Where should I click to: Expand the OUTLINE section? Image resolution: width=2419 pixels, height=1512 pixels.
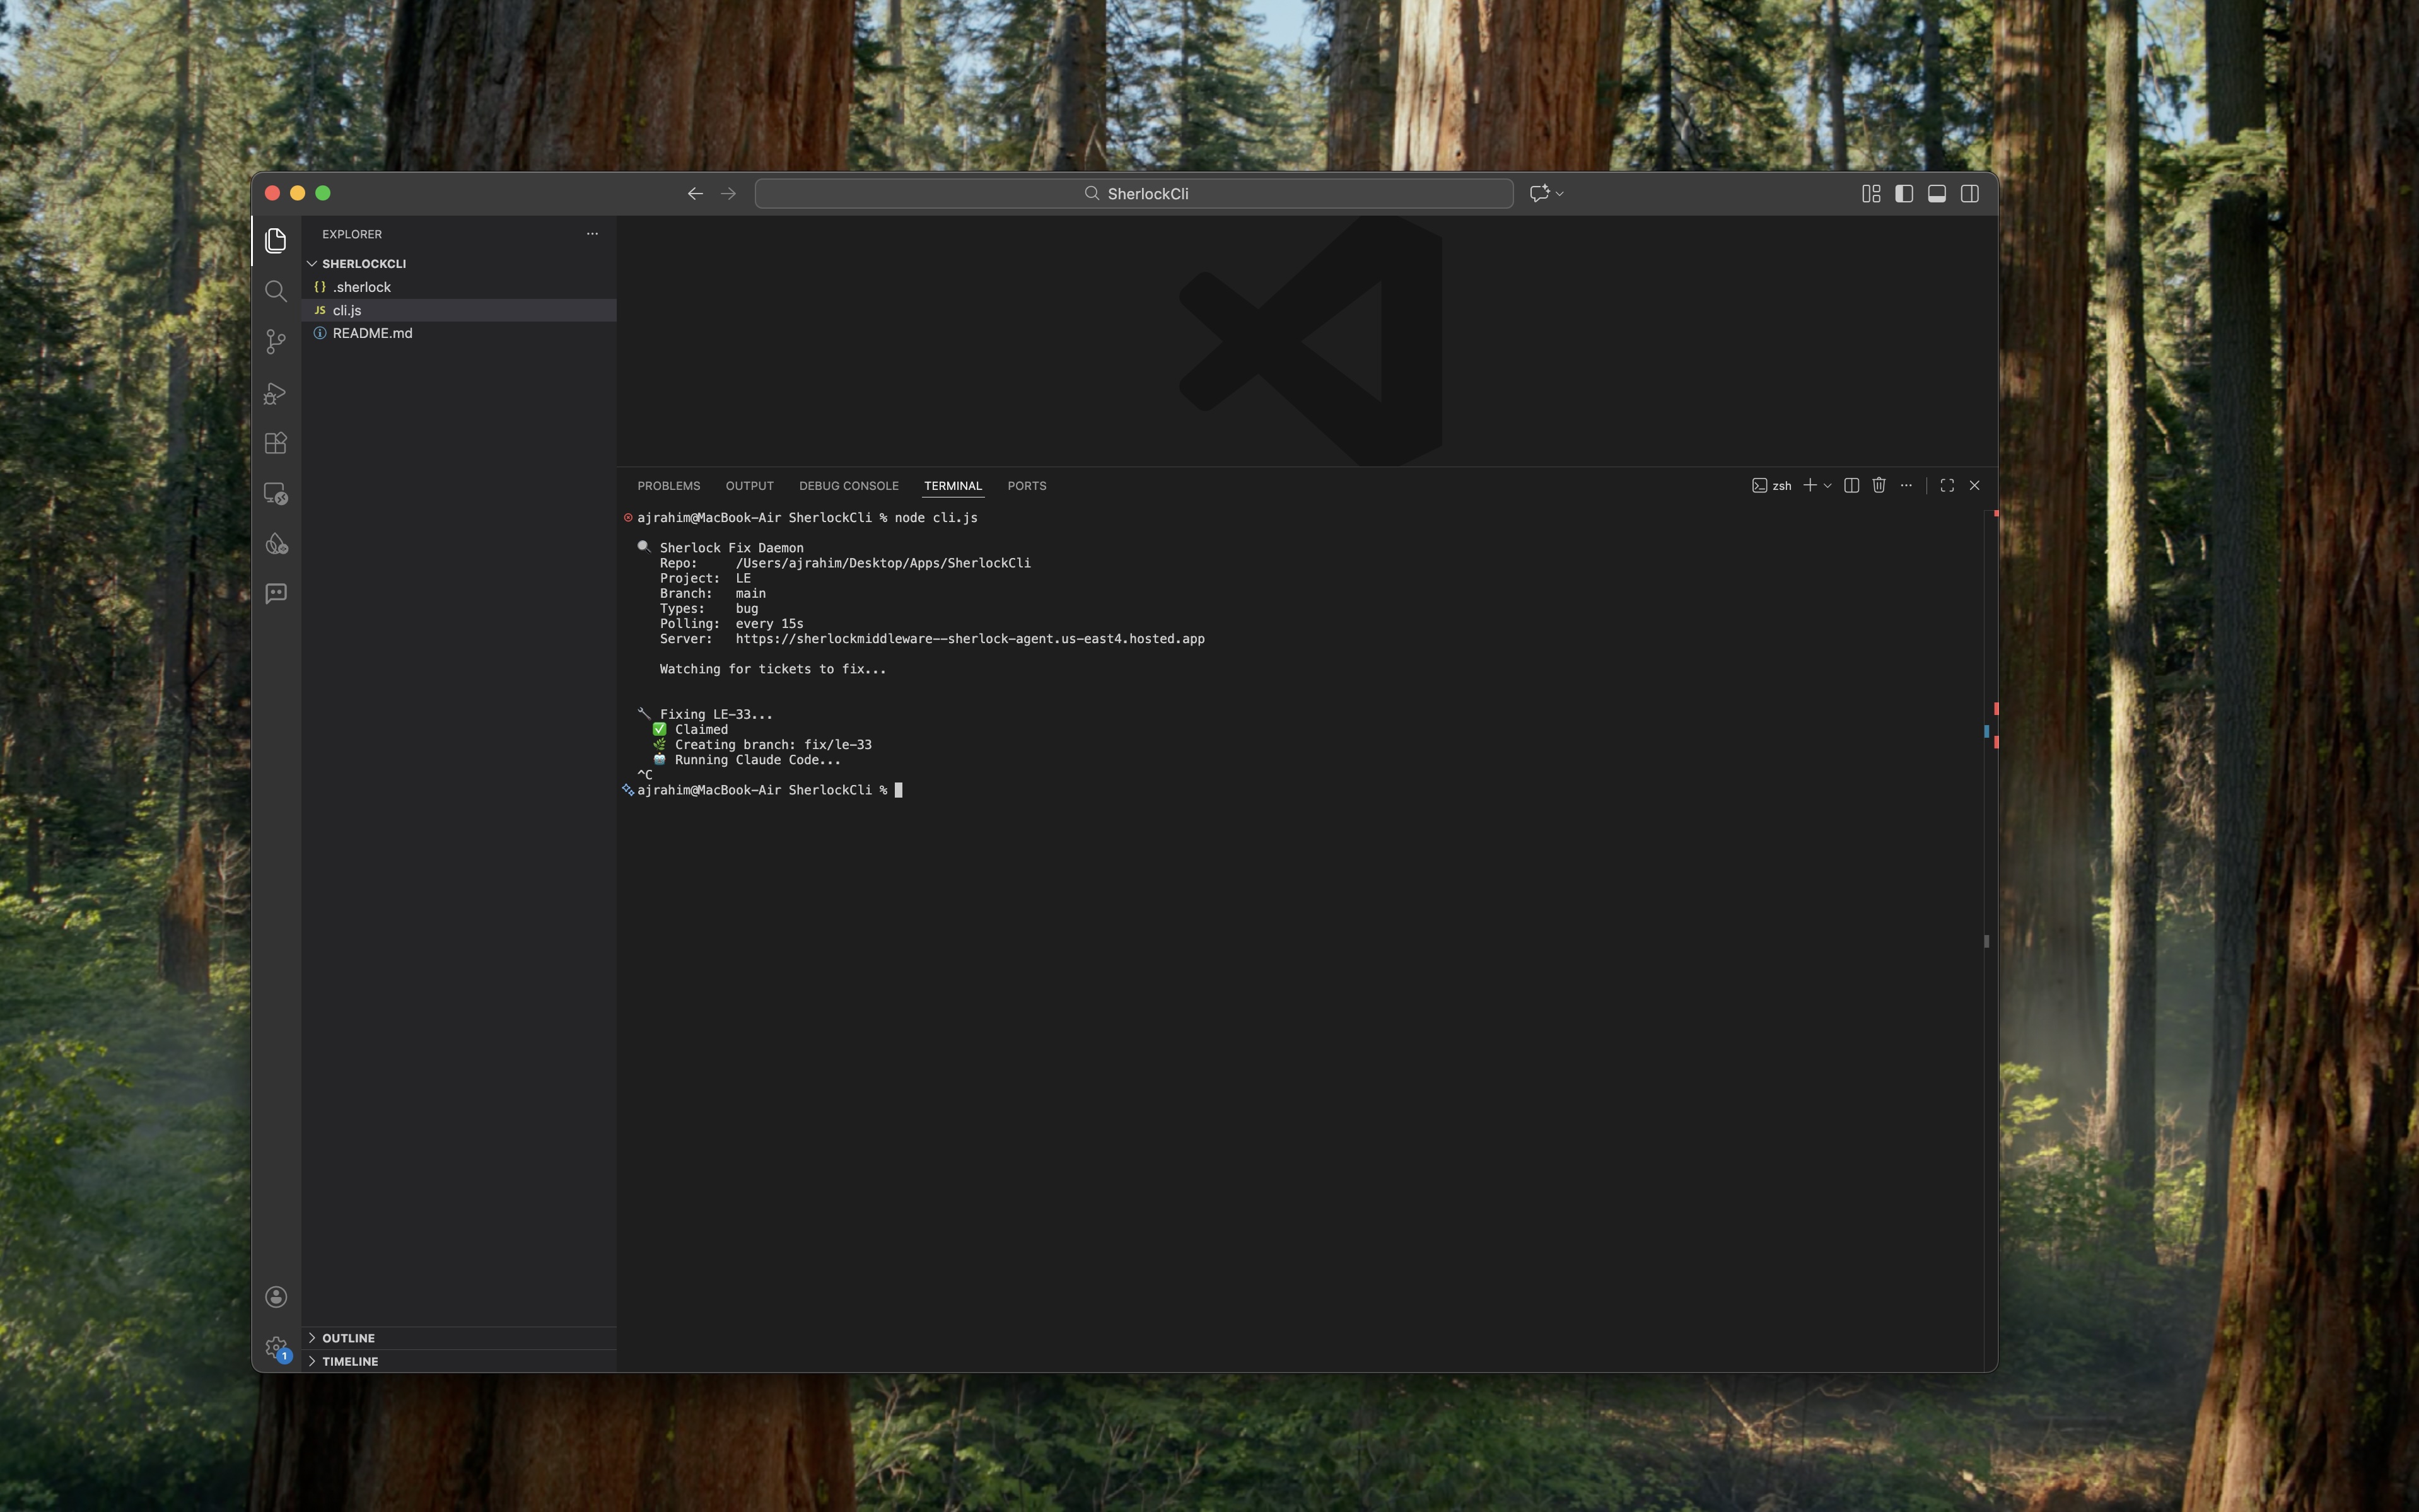coord(348,1338)
